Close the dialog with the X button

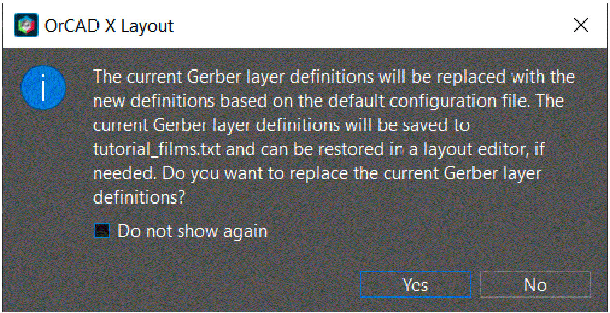[581, 26]
